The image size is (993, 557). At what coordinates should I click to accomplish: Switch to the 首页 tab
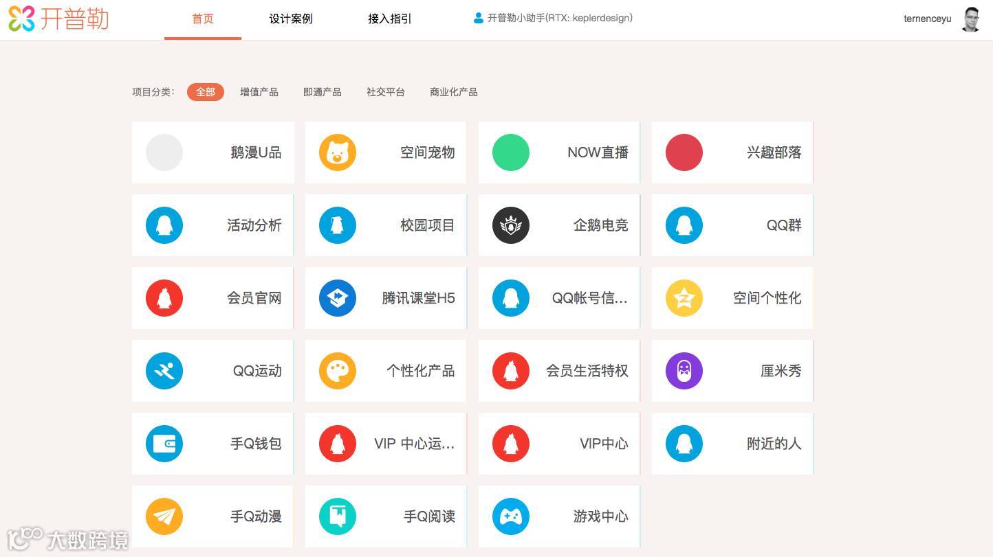(x=203, y=19)
